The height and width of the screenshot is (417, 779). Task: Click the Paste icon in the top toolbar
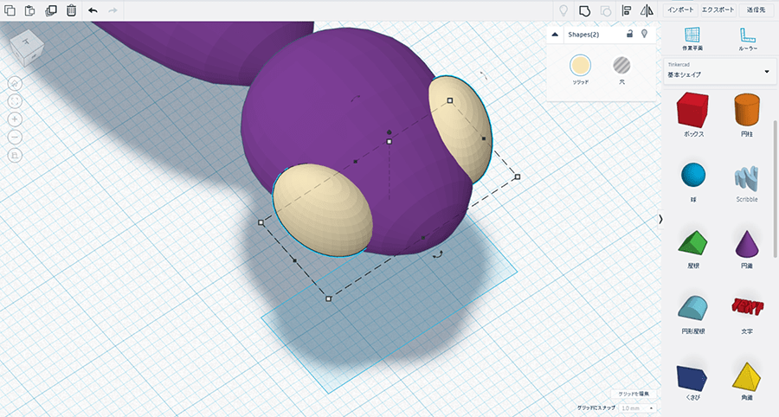[29, 10]
